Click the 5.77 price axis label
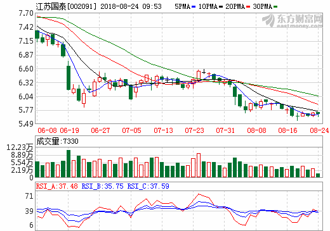The image size is (330, 231). (x=26, y=110)
